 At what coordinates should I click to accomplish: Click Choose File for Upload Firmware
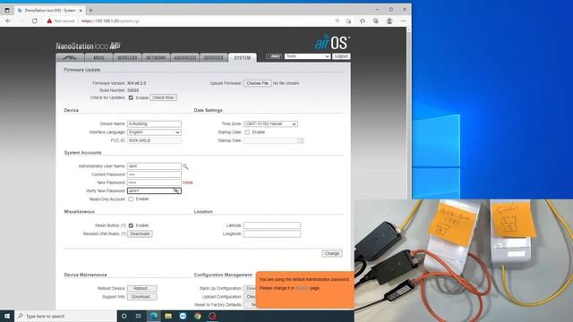click(257, 83)
